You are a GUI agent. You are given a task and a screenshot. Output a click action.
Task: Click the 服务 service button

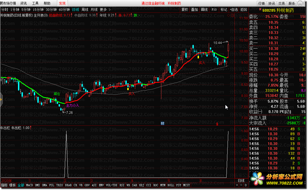coord(292,3)
